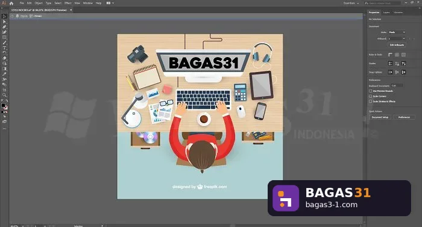Screen dimensions: 422x227
Task: Open the Select menu
Action: click(x=58, y=3)
